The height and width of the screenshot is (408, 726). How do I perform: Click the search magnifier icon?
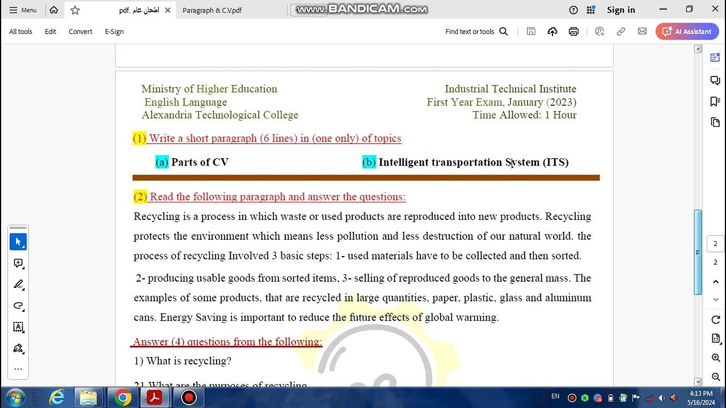click(x=504, y=32)
